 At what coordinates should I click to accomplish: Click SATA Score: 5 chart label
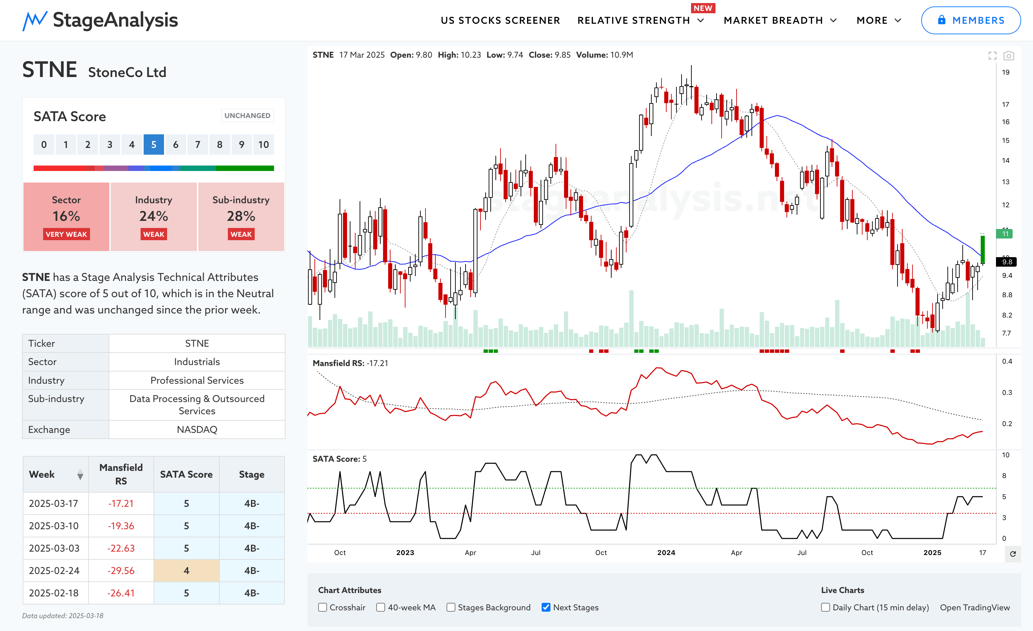tap(339, 459)
